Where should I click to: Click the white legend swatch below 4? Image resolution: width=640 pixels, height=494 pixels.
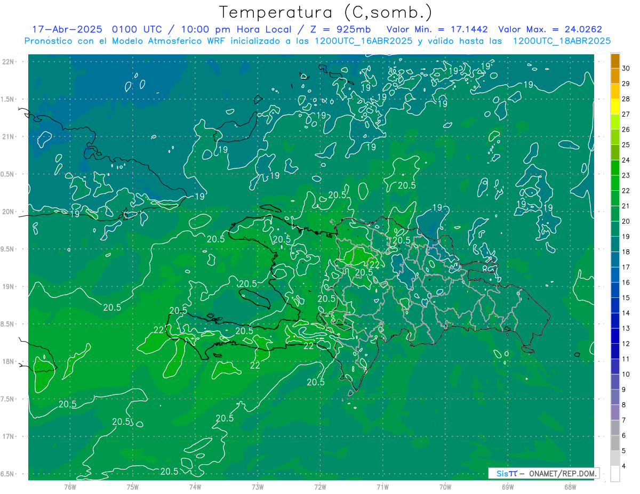tap(615, 473)
